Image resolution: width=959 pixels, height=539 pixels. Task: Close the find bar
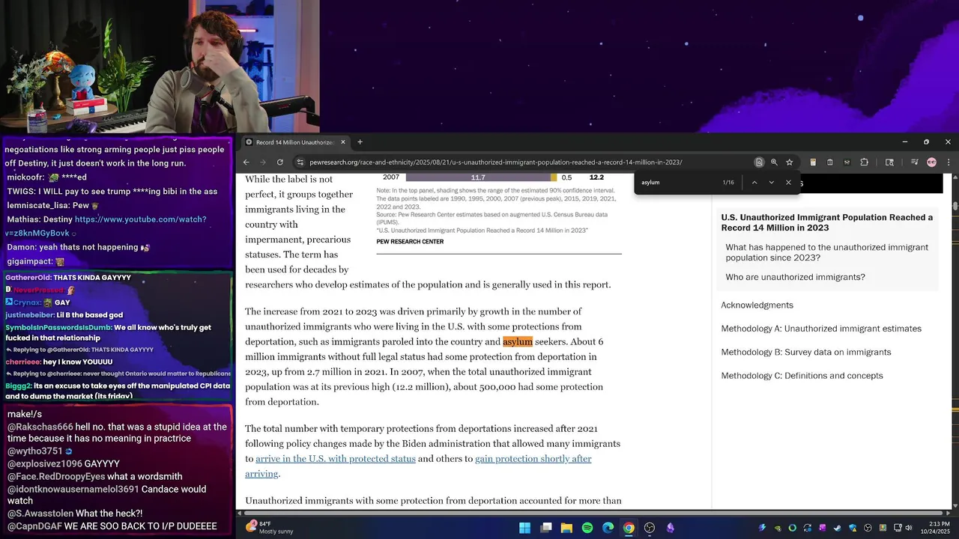[x=788, y=182]
